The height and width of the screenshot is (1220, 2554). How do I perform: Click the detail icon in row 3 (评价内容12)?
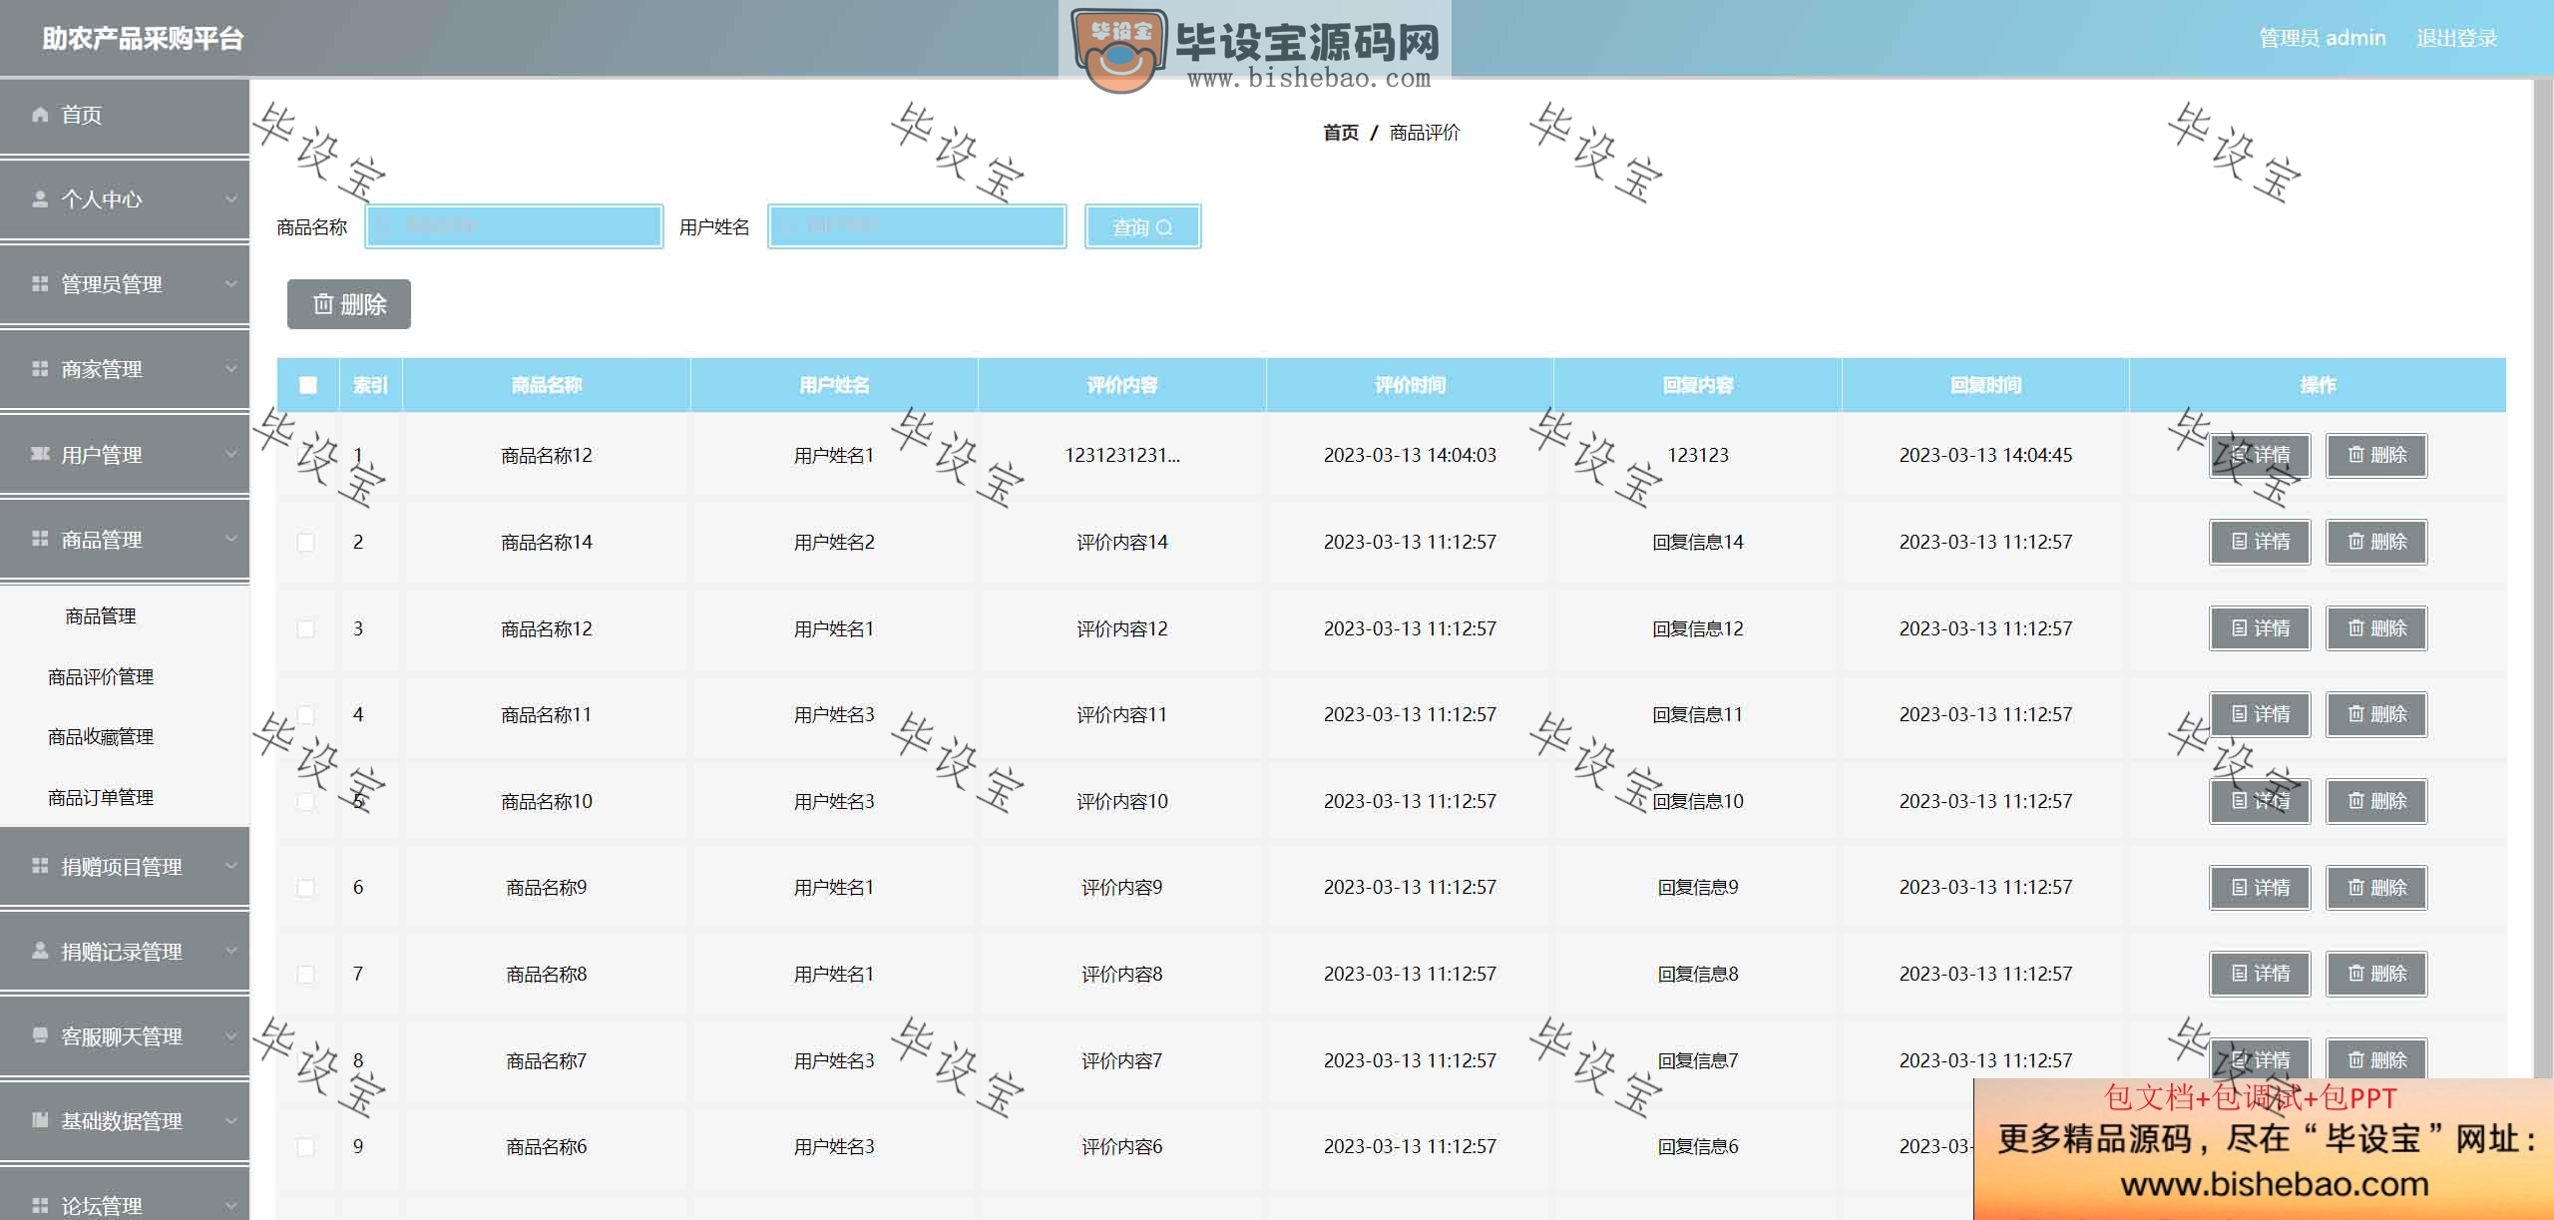[2240, 628]
